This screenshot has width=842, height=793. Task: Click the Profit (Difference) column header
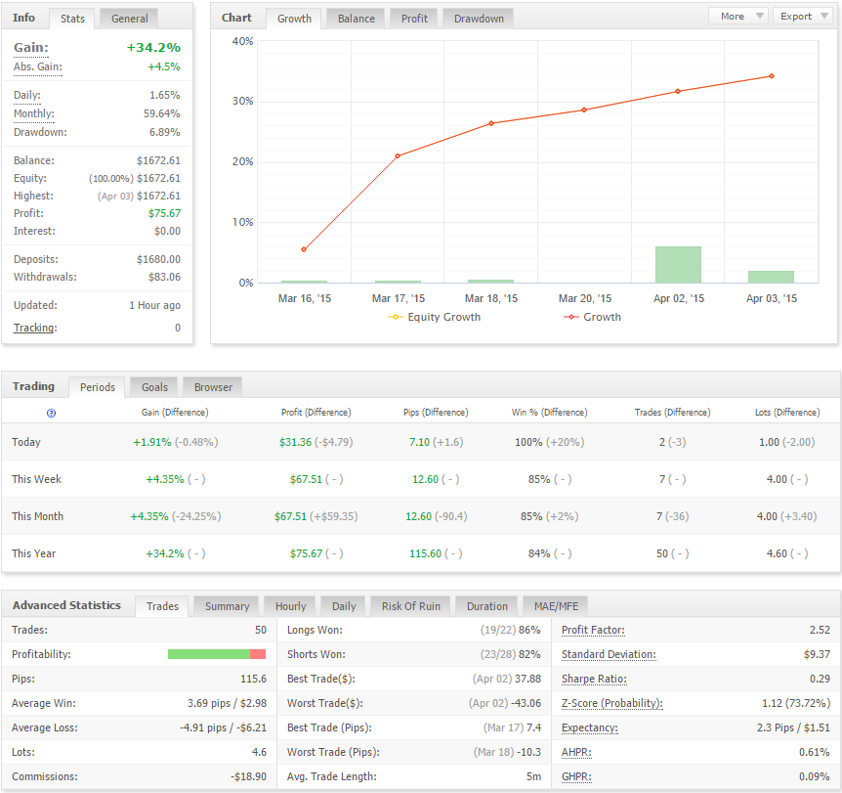tap(316, 413)
